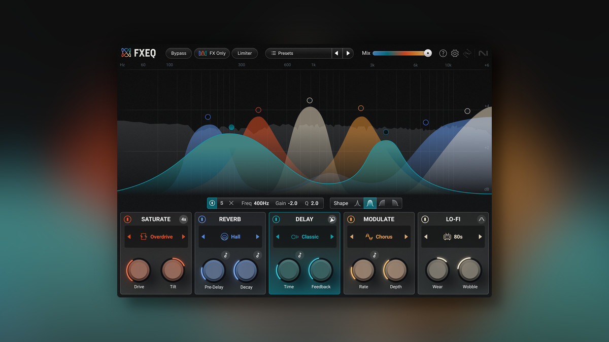This screenshot has width=609, height=342.
Task: Click the Overdrive mode icon
Action: tap(144, 237)
